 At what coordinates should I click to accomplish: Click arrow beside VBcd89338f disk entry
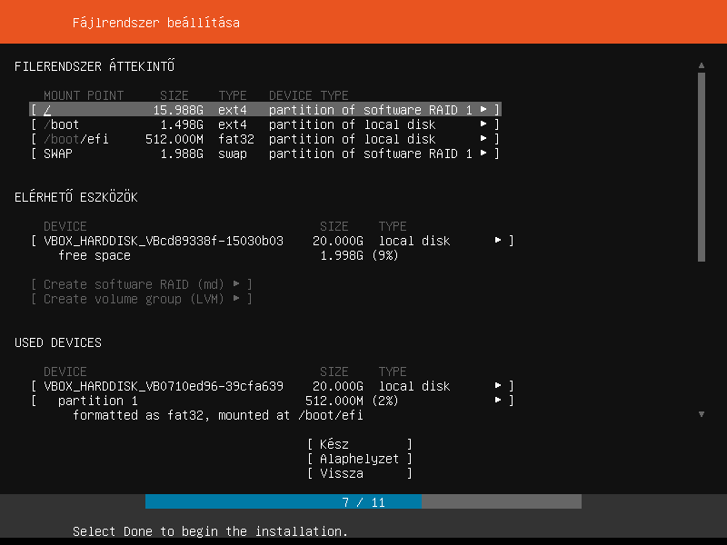(x=498, y=241)
